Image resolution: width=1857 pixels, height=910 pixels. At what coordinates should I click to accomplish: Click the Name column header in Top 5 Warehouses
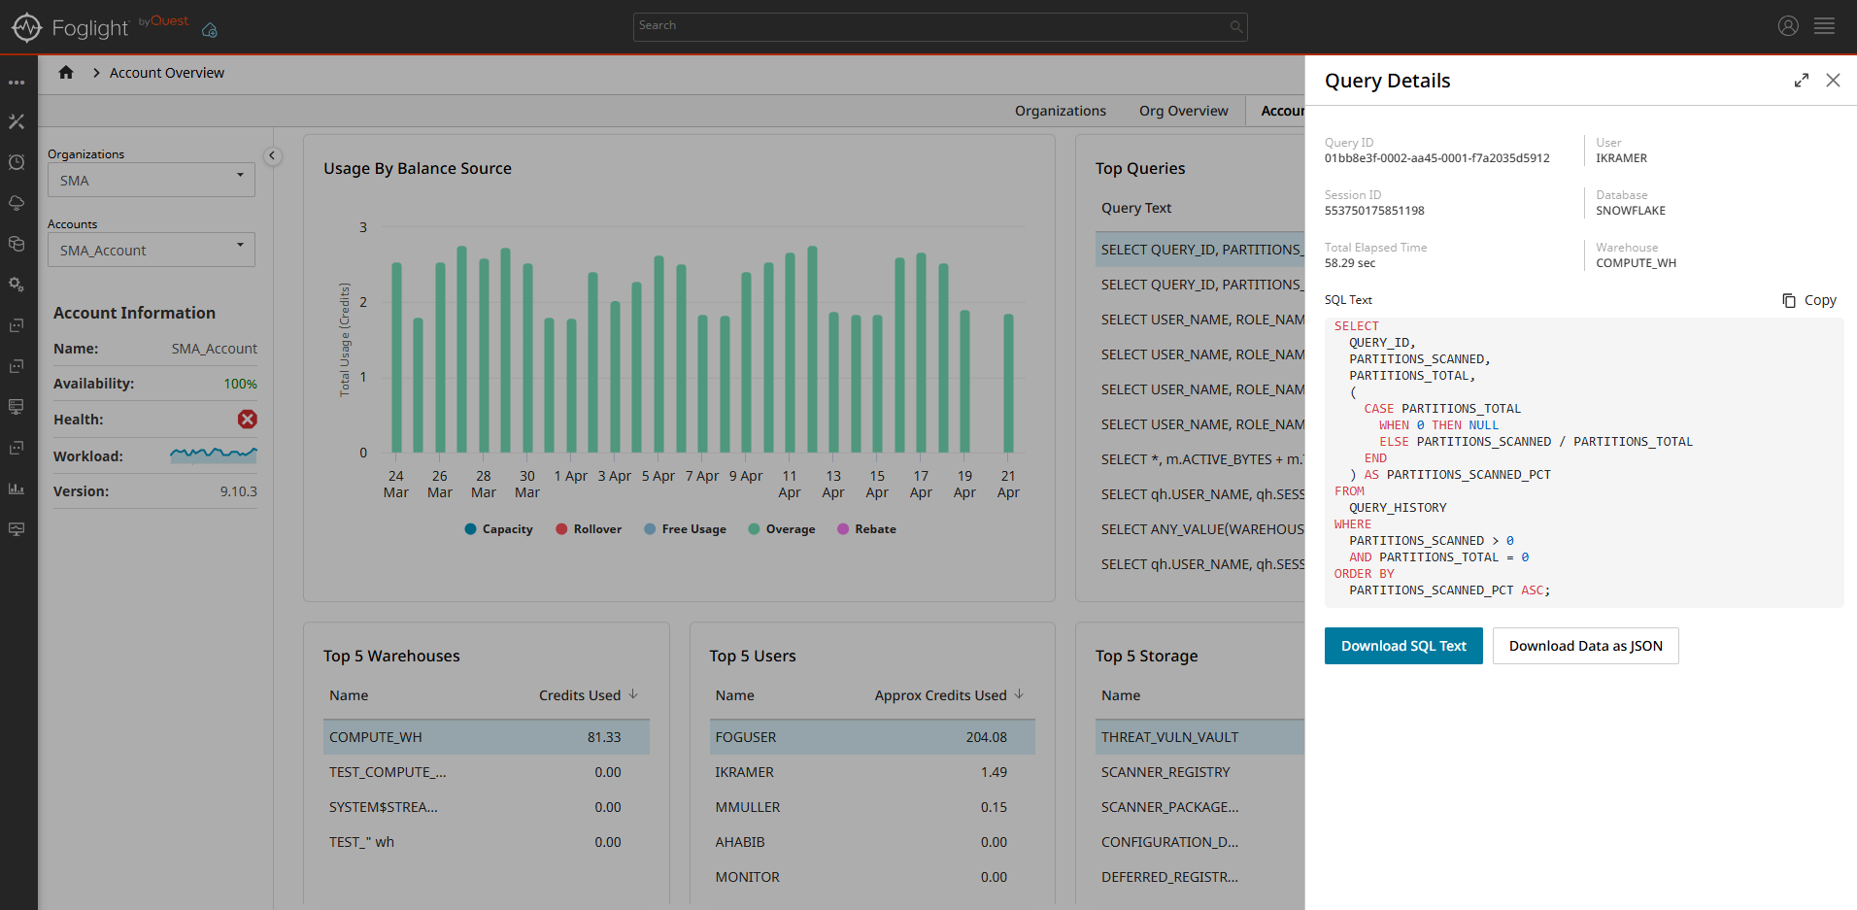point(349,695)
